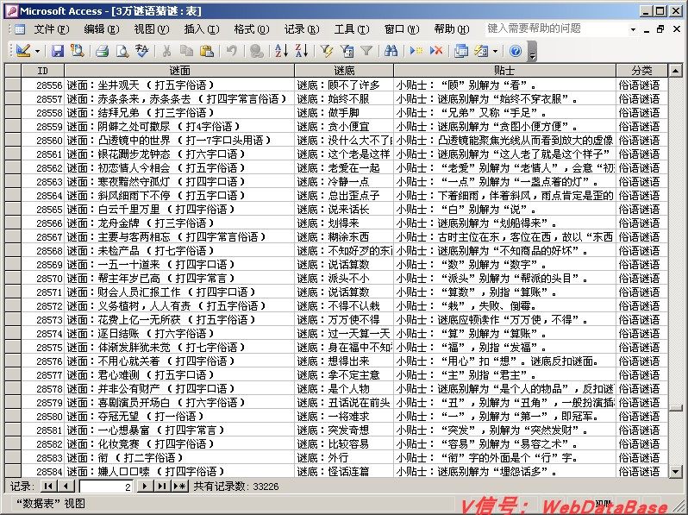
Task: Click the vertical scrollbar up arrow
Action: (x=676, y=70)
